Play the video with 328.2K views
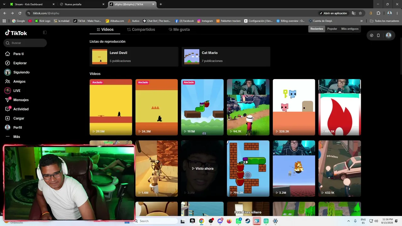Image resolution: width=402 pixels, height=226 pixels. coord(294,107)
